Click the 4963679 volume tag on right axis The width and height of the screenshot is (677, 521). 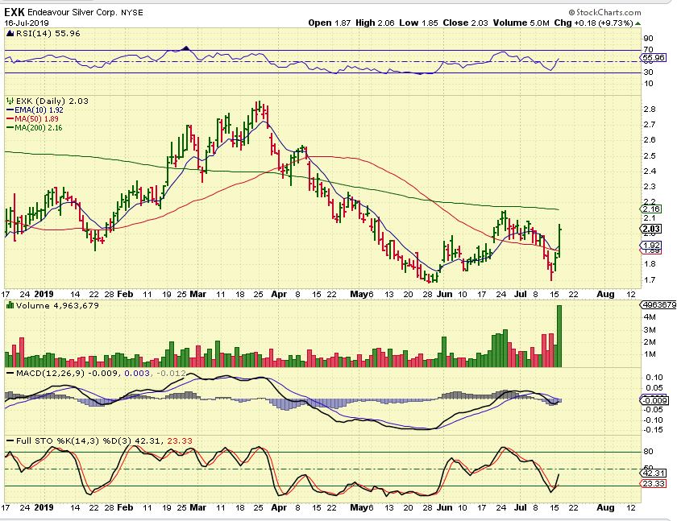[658, 305]
